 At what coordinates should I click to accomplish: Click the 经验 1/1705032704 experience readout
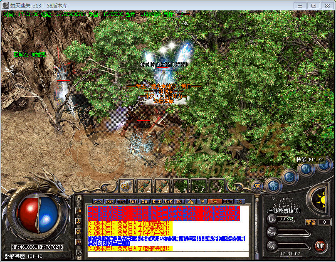pyautogui.click(x=63, y=15)
